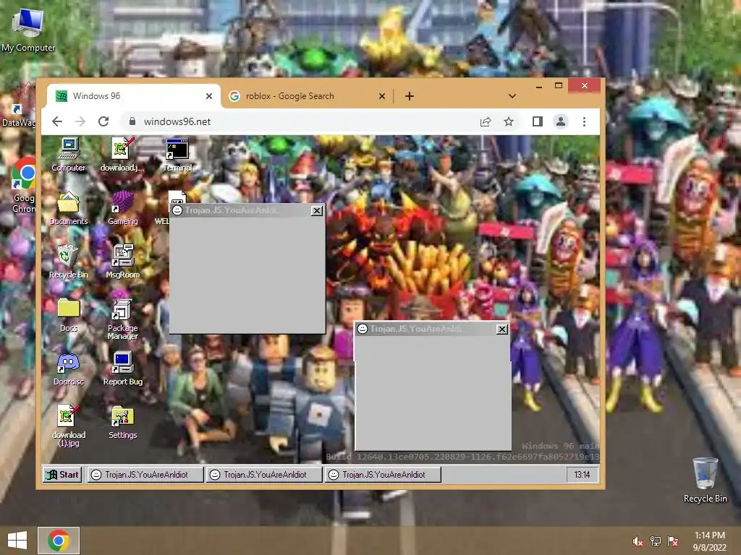Image resolution: width=741 pixels, height=555 pixels.
Task: Open a new Chrome tab
Action: pos(410,96)
